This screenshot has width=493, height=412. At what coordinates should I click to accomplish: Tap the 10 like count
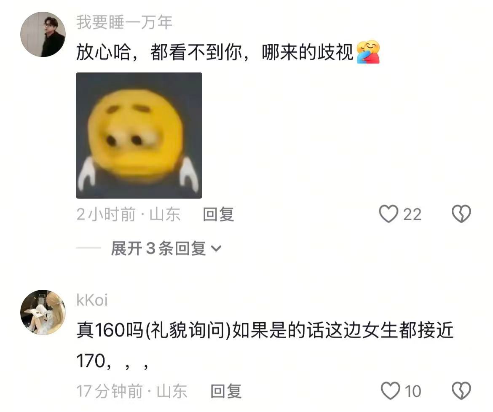[413, 391]
